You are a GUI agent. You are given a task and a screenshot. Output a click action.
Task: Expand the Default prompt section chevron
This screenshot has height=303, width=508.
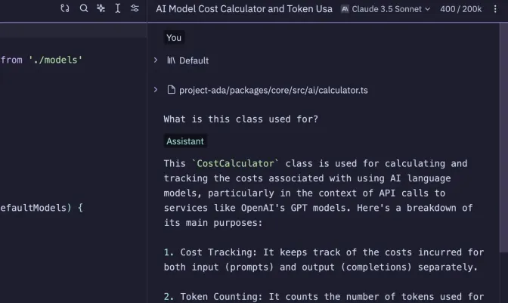[156, 60]
